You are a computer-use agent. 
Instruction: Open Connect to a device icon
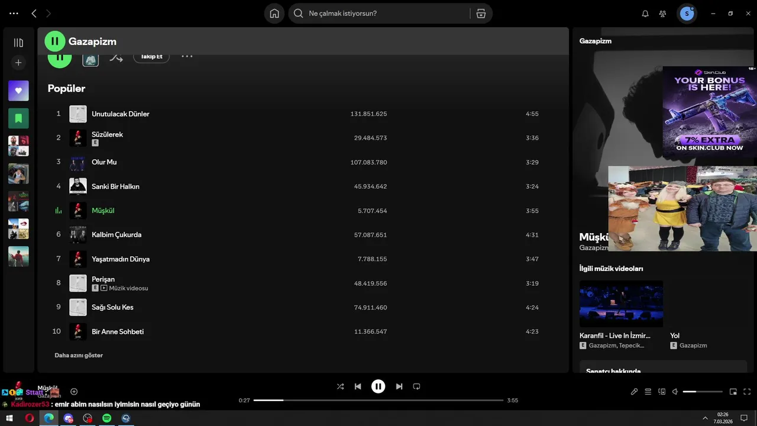pyautogui.click(x=662, y=392)
